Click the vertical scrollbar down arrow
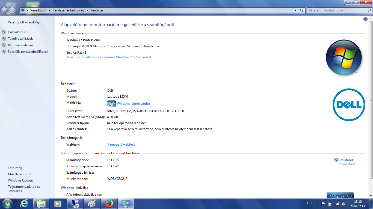Screen dimensions: 373x209 [x=371, y=196]
